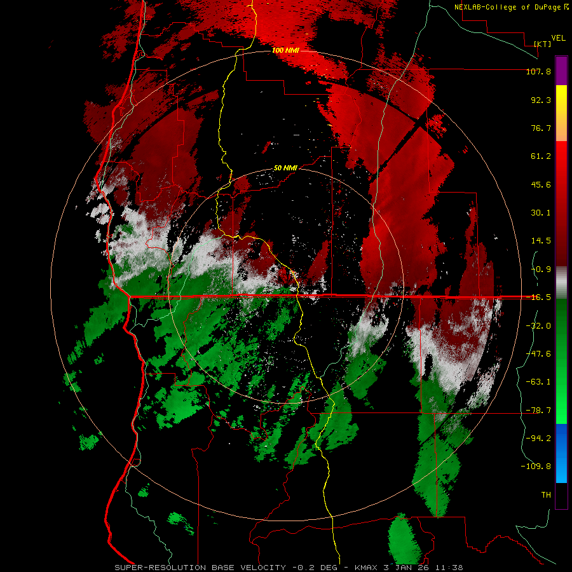Select the -47.6 scale value
The height and width of the screenshot is (572, 572).
click(x=538, y=354)
